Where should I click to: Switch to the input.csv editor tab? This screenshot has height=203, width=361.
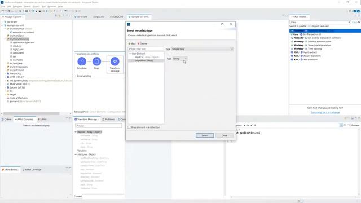coord(99,17)
